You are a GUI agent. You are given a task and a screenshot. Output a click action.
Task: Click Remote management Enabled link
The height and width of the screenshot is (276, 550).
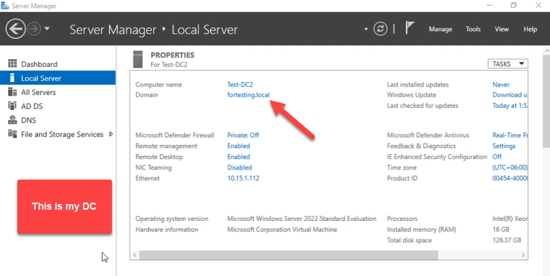239,146
